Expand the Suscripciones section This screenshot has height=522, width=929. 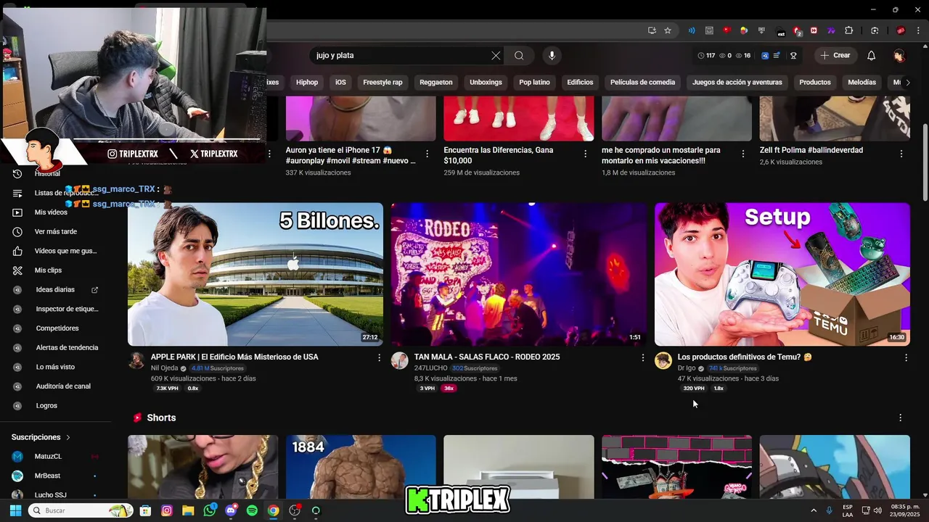tap(41, 437)
